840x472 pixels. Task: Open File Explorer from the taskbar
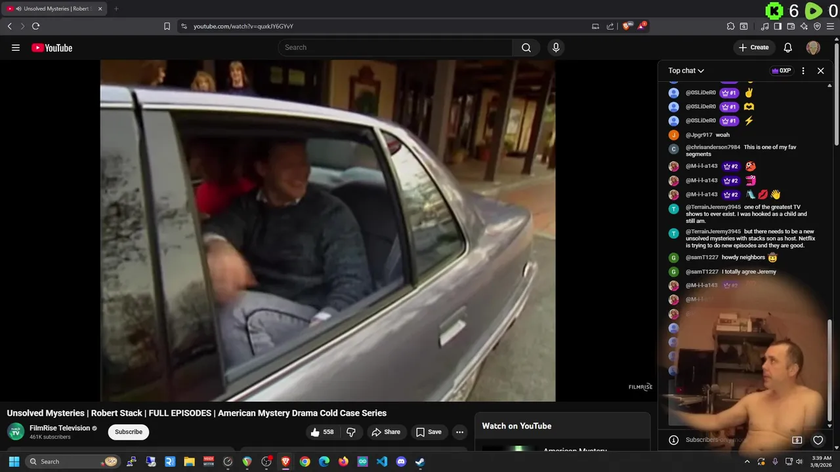pyautogui.click(x=190, y=462)
